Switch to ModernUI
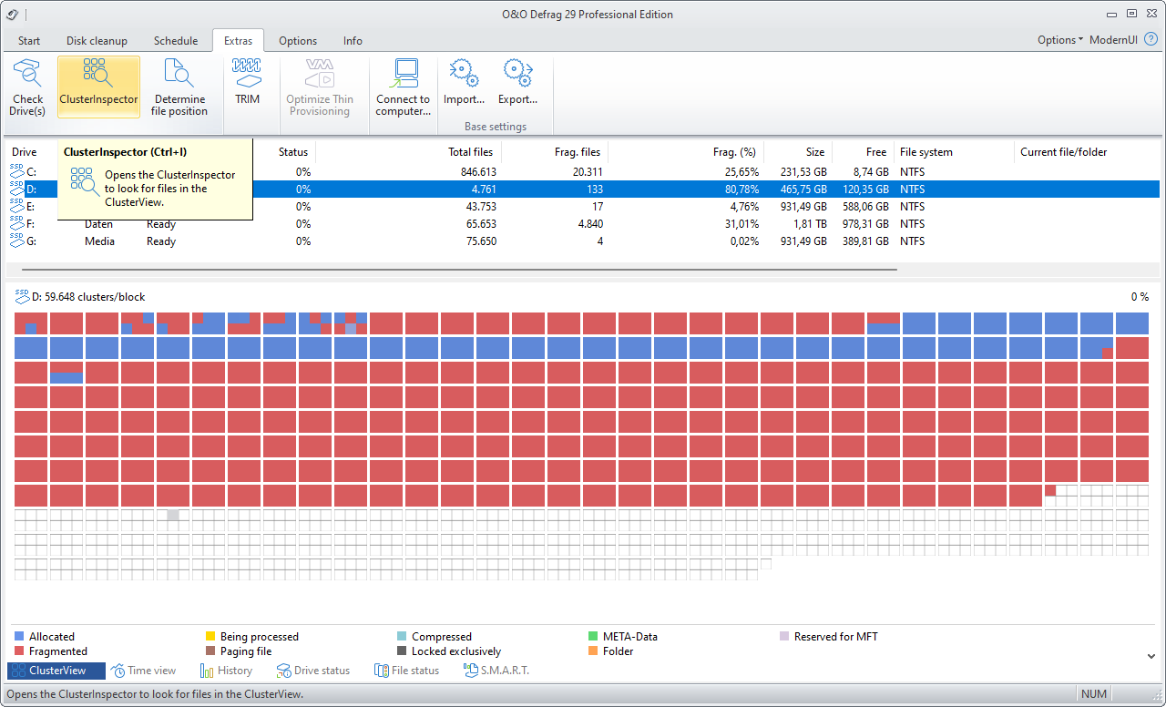The height and width of the screenshot is (707, 1166). (1113, 40)
